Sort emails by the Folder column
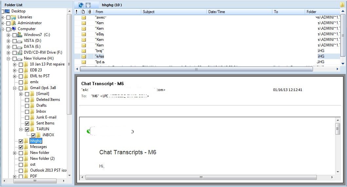The height and width of the screenshot is (187, 347). coord(322,12)
